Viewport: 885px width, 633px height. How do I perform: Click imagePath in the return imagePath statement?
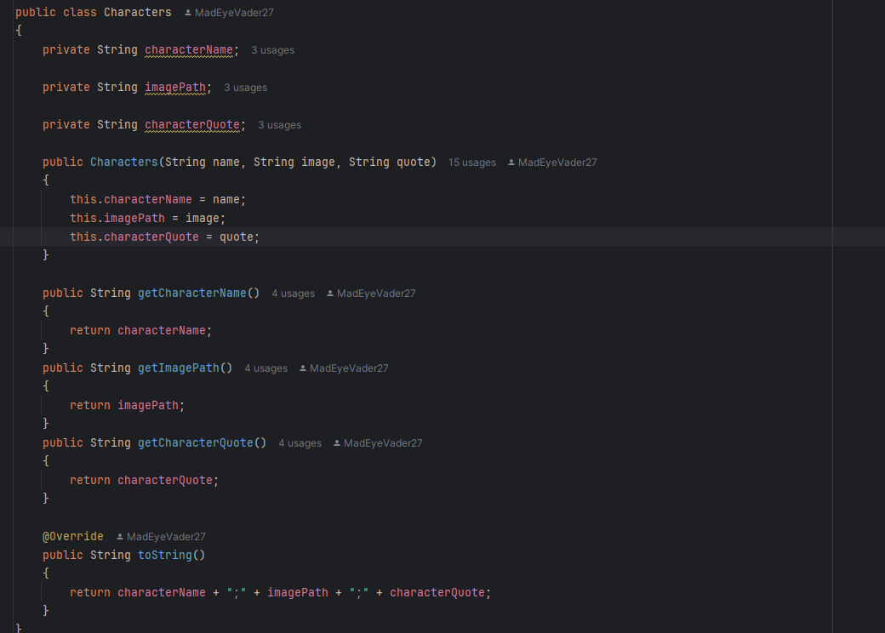click(148, 405)
